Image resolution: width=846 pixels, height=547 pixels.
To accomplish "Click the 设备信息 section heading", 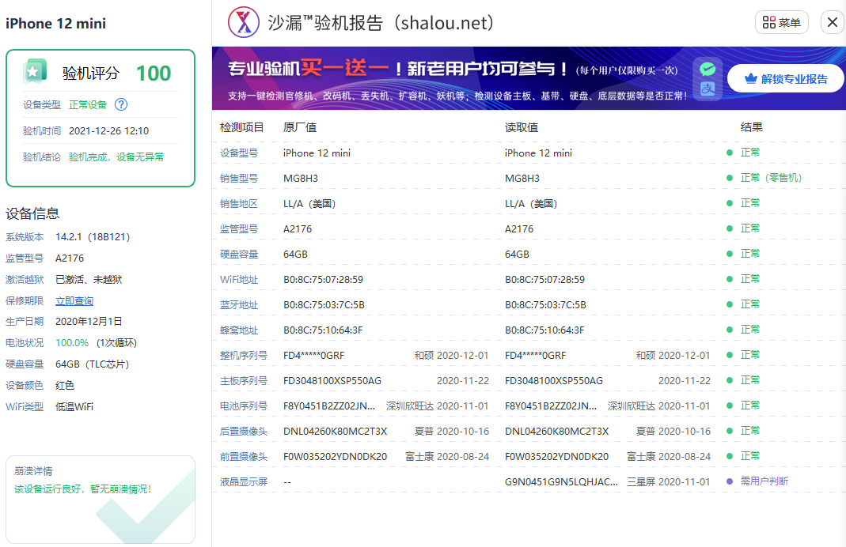I will [32, 213].
